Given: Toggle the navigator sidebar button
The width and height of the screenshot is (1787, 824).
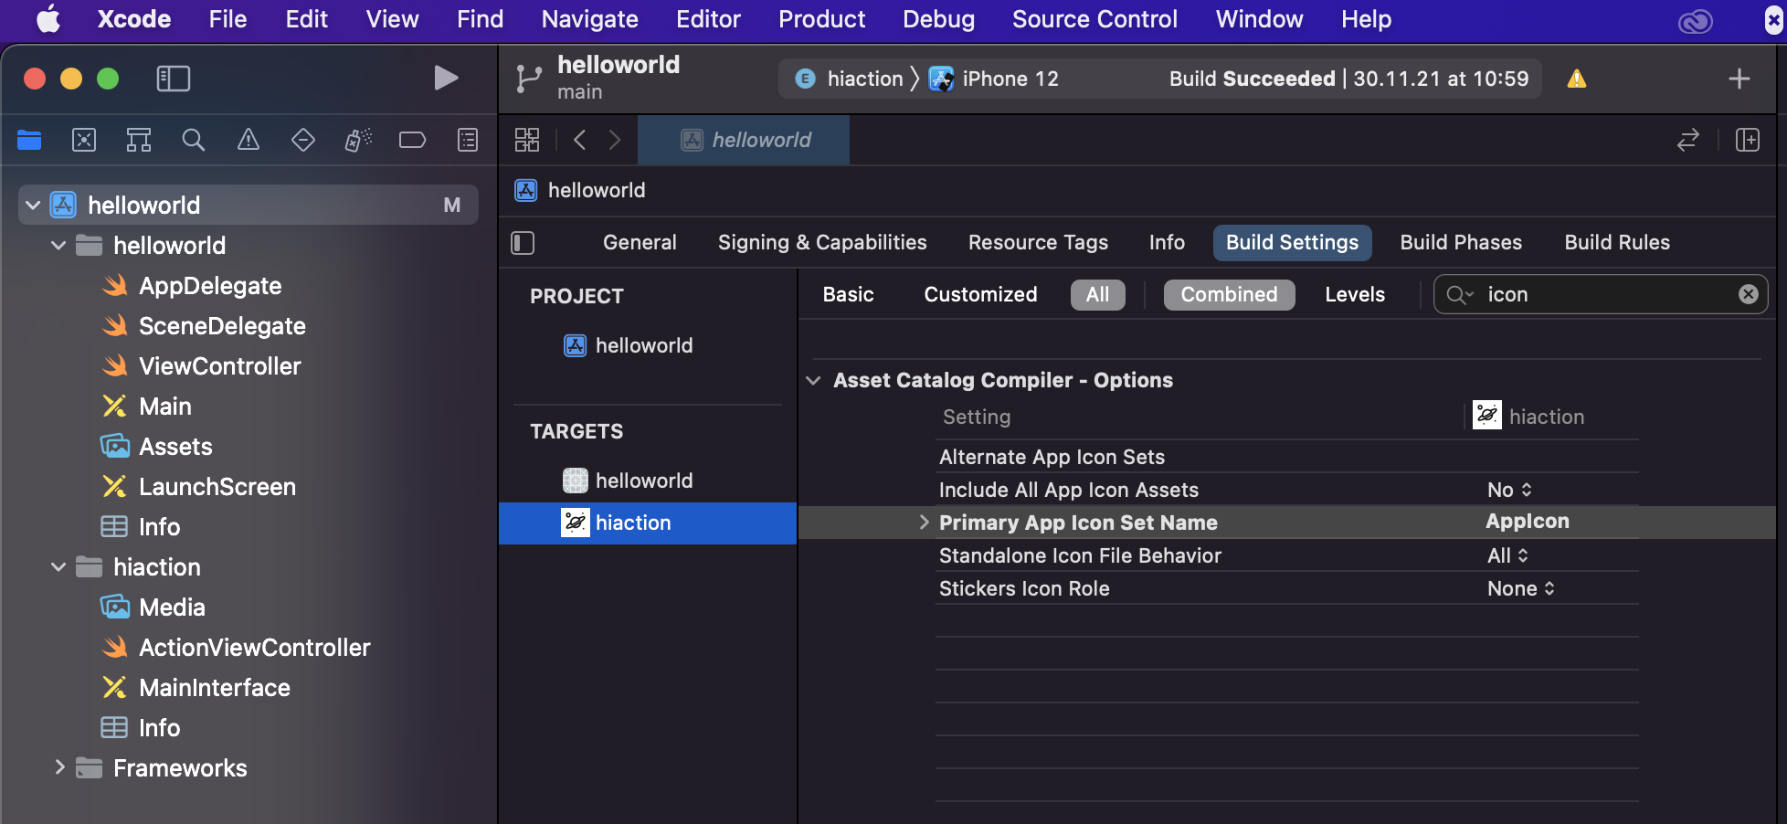Looking at the screenshot, I should click(x=174, y=79).
